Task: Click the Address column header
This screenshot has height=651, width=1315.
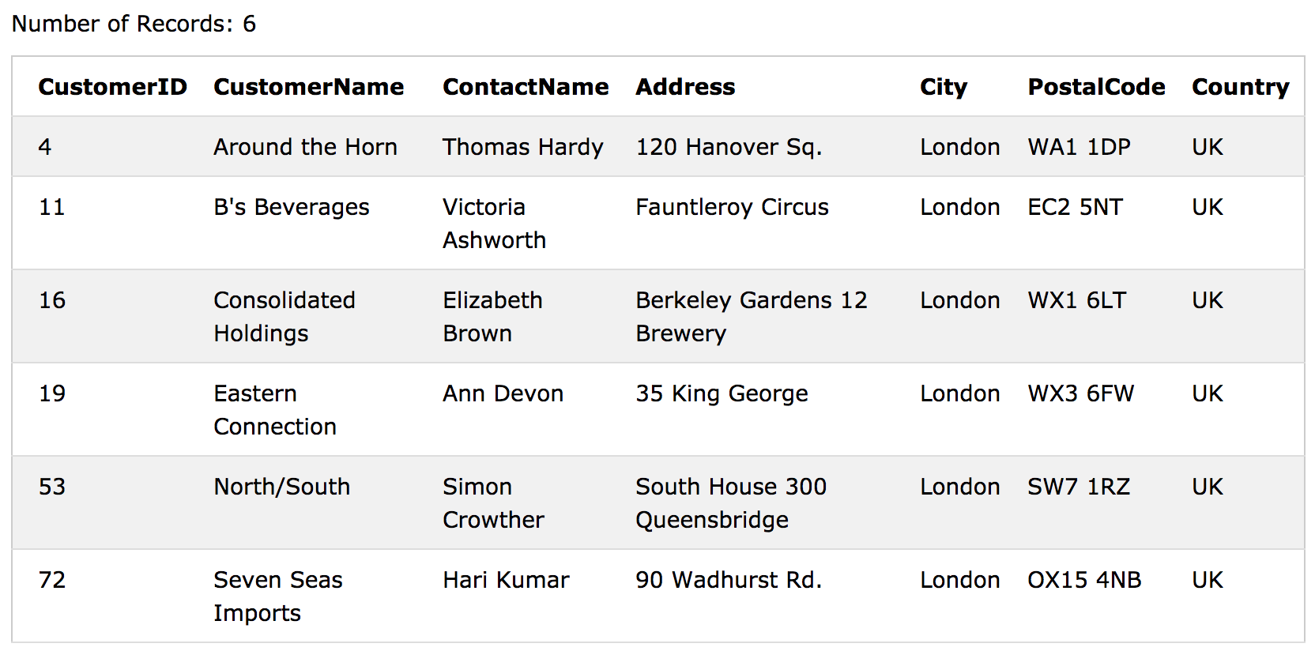Action: (x=685, y=87)
